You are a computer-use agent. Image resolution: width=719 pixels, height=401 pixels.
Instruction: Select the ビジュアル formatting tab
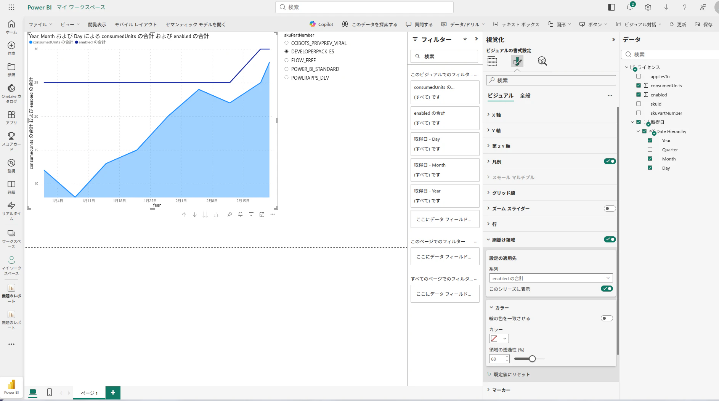point(501,96)
